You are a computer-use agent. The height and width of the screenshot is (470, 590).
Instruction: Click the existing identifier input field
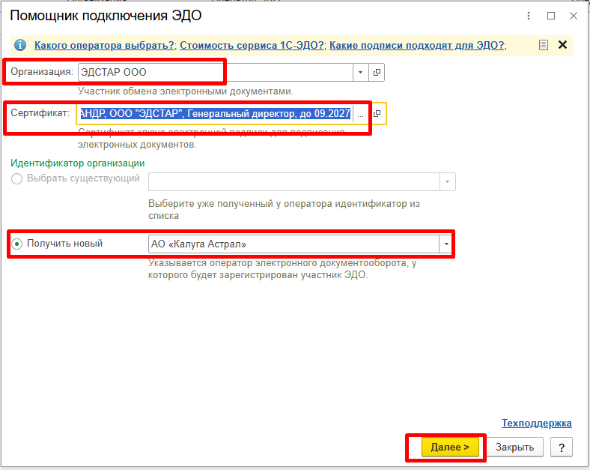pos(294,182)
